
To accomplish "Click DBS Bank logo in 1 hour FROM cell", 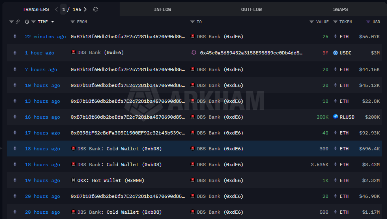I will (x=73, y=52).
